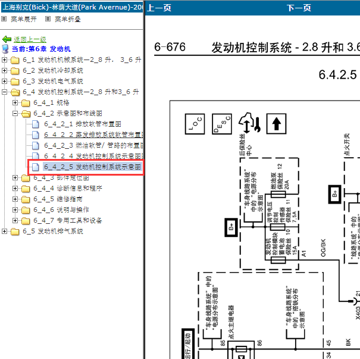
Task: Click folder icon for 6_4_4 诊断信息和程序
Action: click(26, 189)
